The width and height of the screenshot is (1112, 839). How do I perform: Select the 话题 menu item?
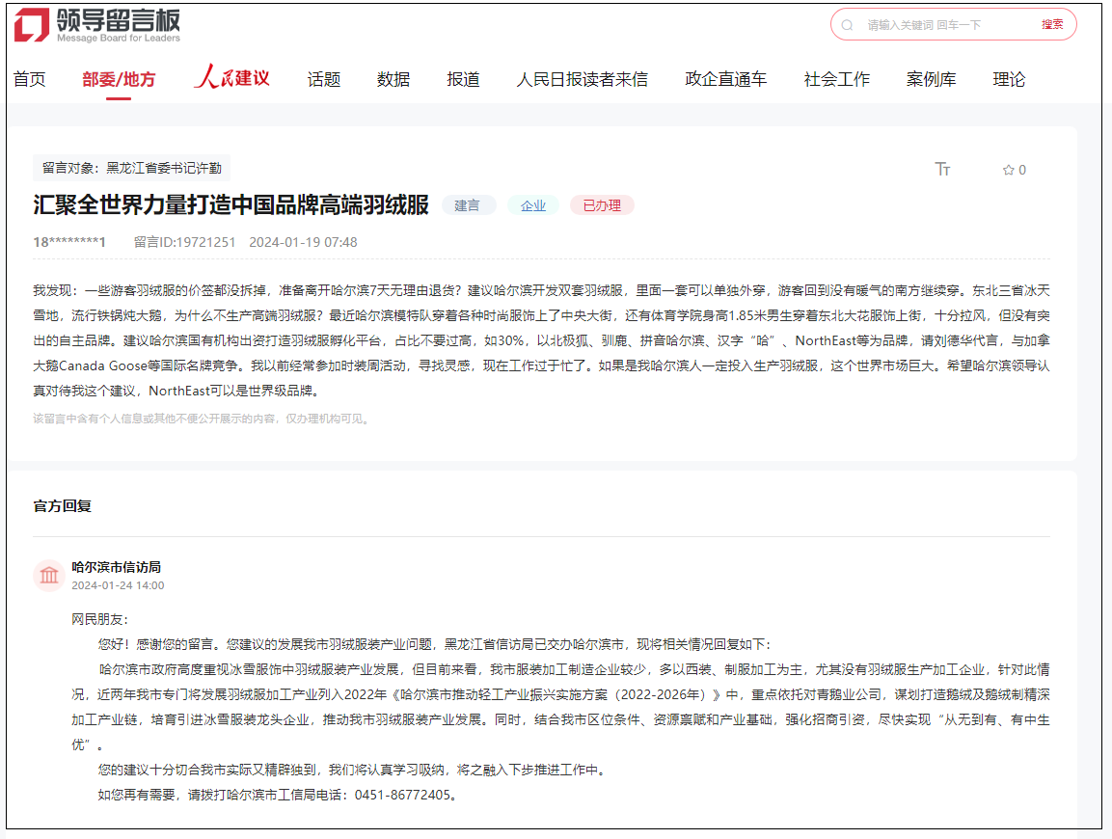(324, 79)
